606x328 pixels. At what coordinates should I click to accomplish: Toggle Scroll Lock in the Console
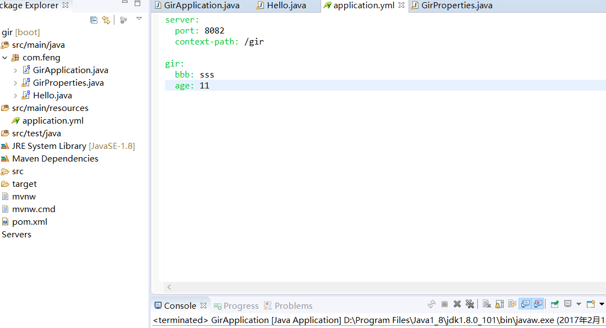[499, 304]
